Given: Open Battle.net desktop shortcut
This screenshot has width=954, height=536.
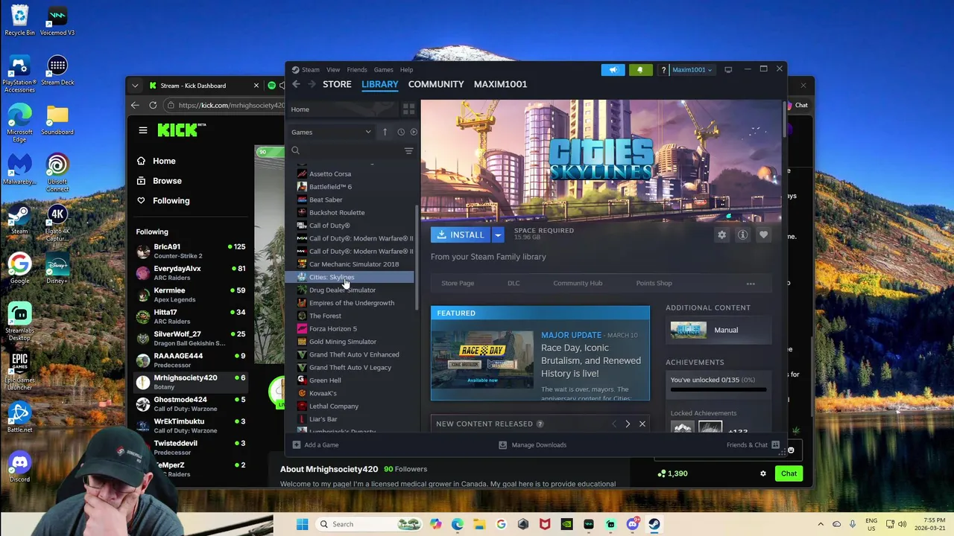Looking at the screenshot, I should [x=19, y=418].
